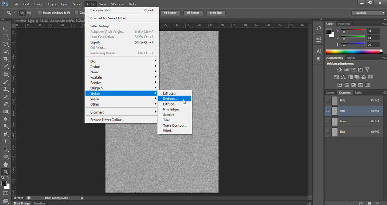Open the Character panel icon
387x205 pixels.
pos(318,51)
